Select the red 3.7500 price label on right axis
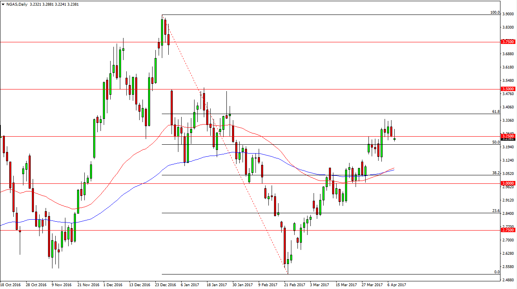 pyautogui.click(x=508, y=42)
